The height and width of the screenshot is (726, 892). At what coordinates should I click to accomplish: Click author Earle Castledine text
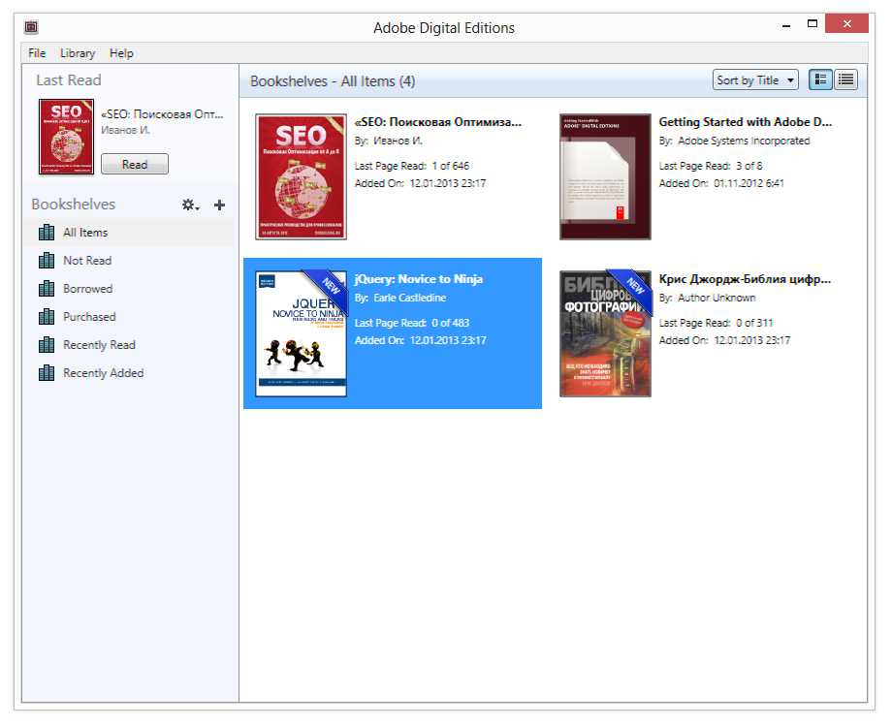point(409,298)
